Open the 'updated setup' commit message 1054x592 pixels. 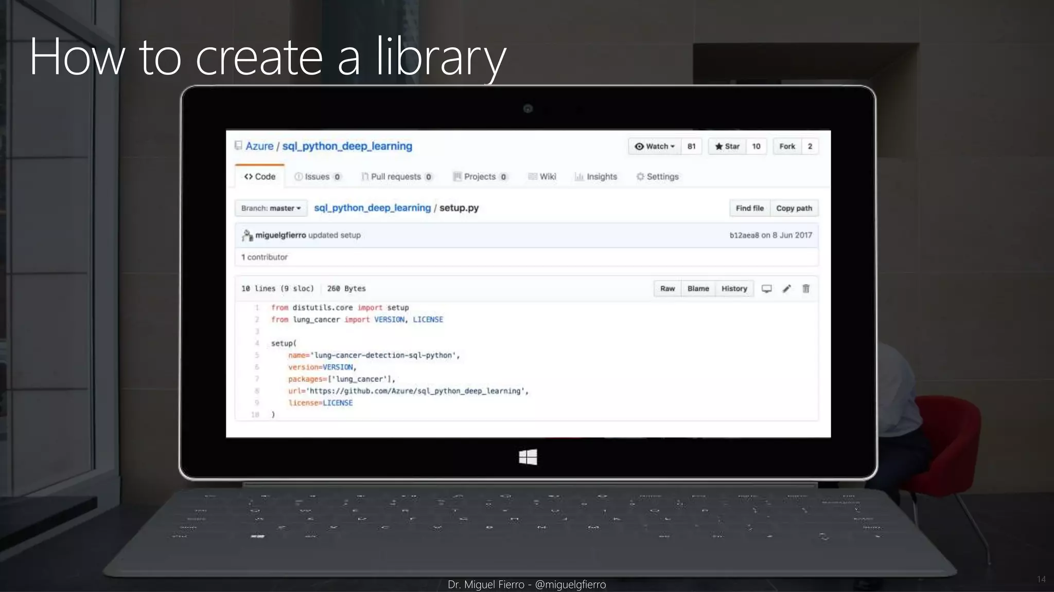(x=335, y=235)
